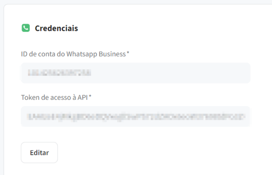Click the green WhatsApp phone icon

[26, 28]
